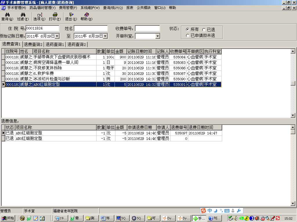Click the 打印 printer toolbar icon
The height and width of the screenshot is (222, 297).
pyautogui.click(x=55, y=15)
